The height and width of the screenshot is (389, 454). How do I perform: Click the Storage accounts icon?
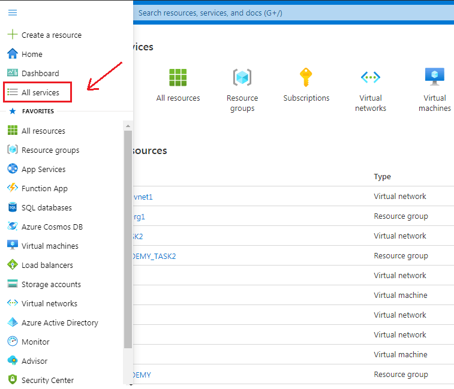13,284
